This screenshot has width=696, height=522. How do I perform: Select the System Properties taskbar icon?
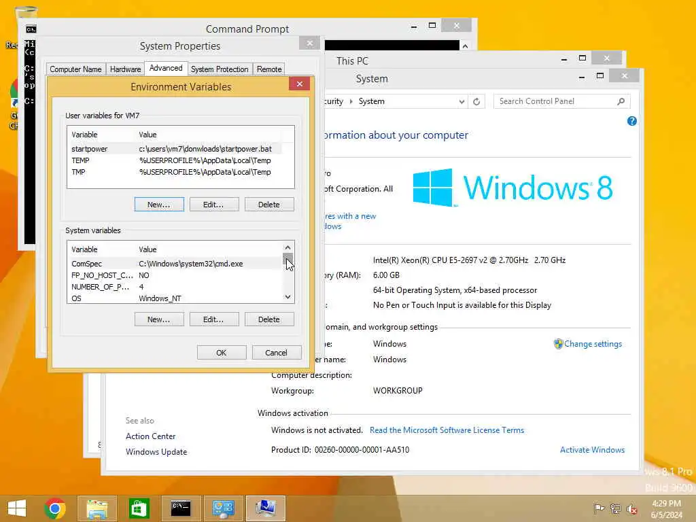265,508
